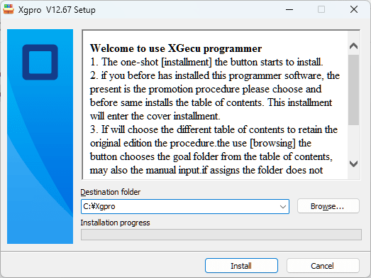
Task: Start installation with the Install button
Action: pyautogui.click(x=241, y=266)
